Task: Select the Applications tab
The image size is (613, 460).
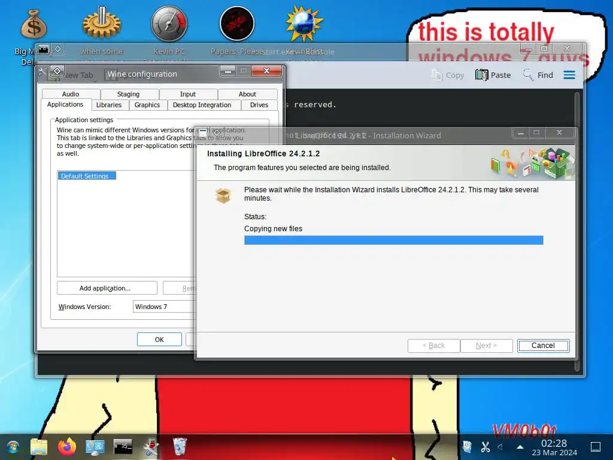Action: click(x=65, y=104)
